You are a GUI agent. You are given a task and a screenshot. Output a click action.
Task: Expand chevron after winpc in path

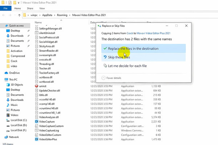pyautogui.click(x=40, y=15)
